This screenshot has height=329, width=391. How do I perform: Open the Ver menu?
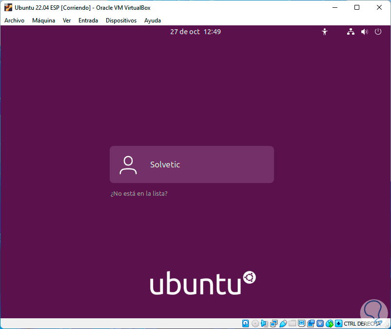point(67,21)
